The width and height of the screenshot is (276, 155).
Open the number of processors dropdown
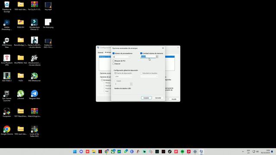click(x=122, y=57)
